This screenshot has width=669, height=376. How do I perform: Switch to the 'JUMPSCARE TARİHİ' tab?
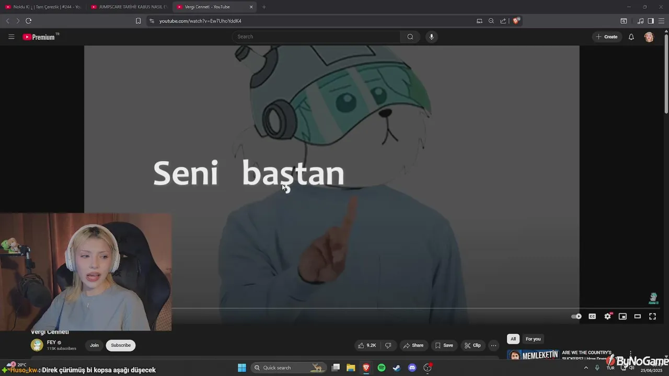click(x=129, y=7)
